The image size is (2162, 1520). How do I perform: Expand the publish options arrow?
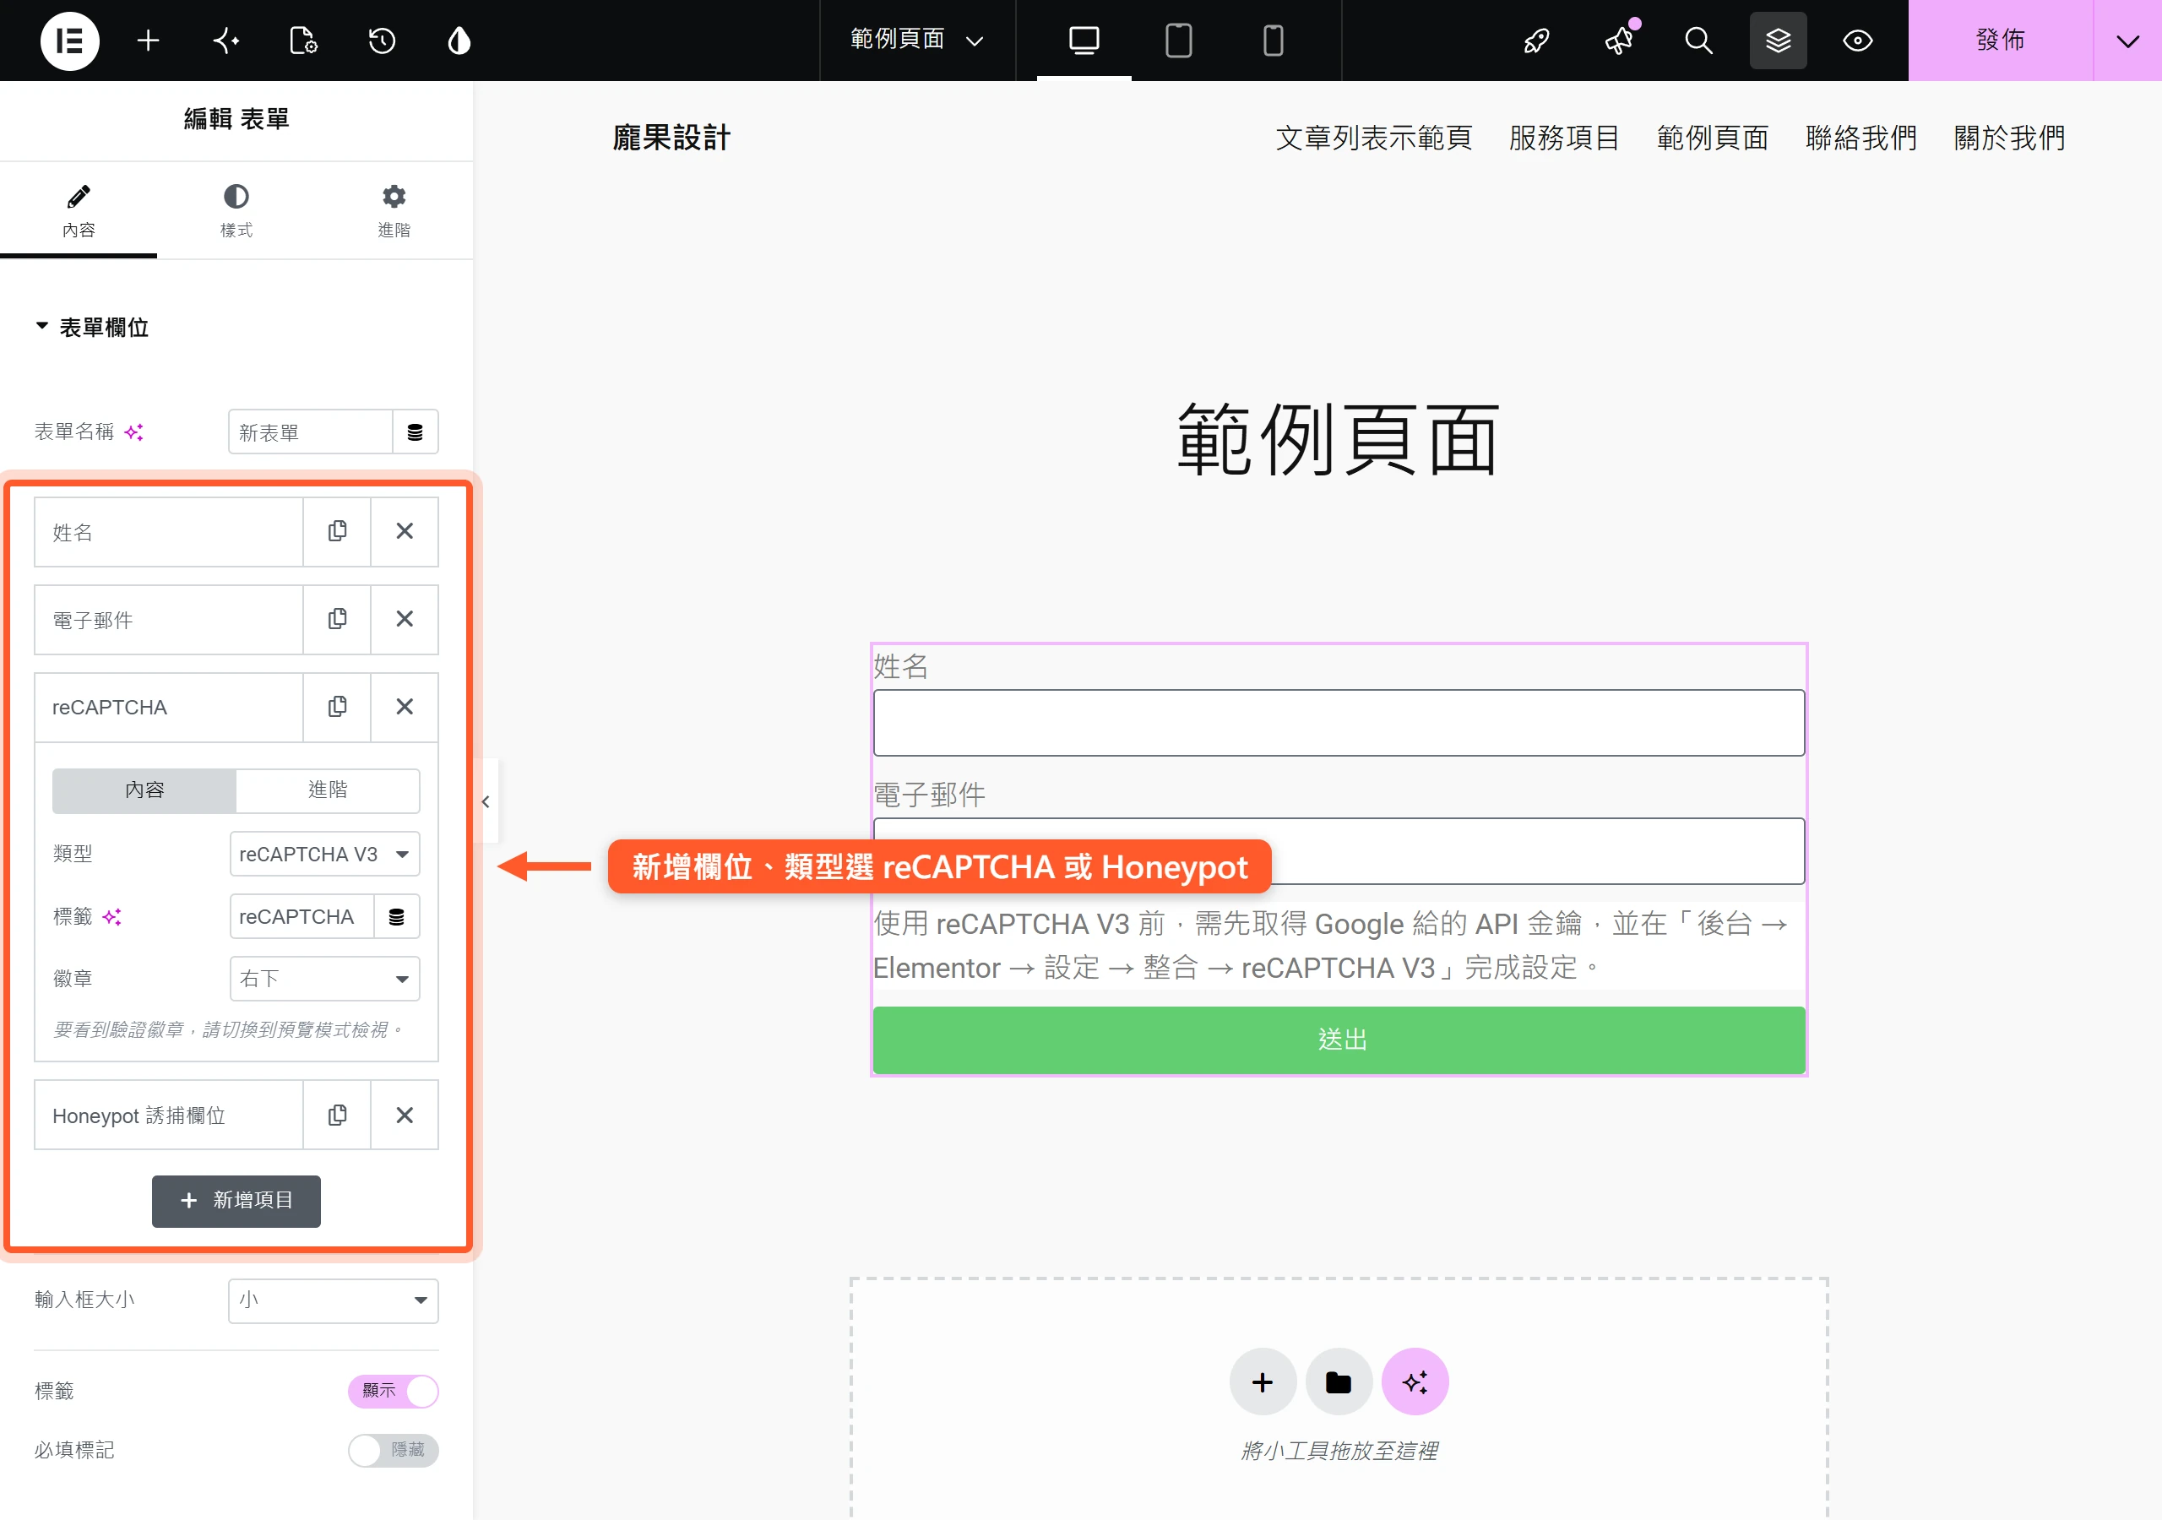click(2127, 41)
